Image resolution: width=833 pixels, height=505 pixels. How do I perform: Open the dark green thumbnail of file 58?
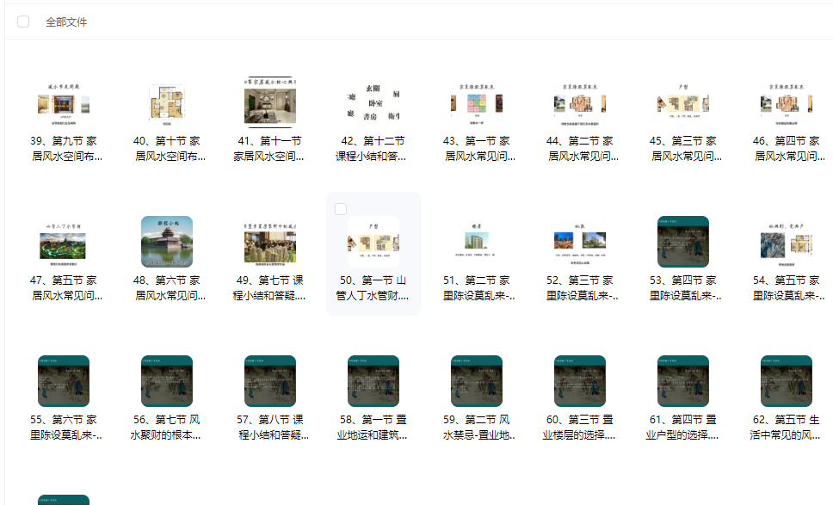pyautogui.click(x=373, y=380)
